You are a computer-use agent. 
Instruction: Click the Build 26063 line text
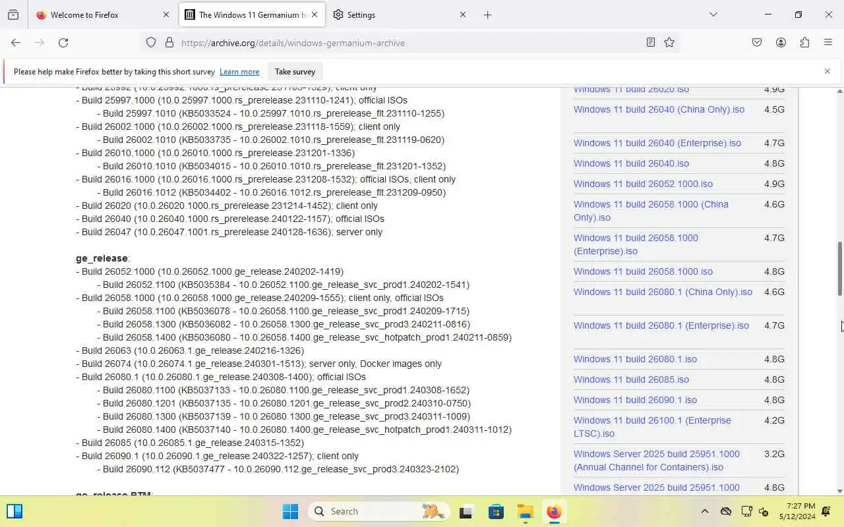(190, 350)
